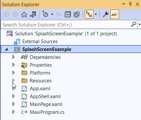Click the Auto Hide pin icon
Image resolution: width=141 pixels, height=120 pixels.
click(130, 4)
